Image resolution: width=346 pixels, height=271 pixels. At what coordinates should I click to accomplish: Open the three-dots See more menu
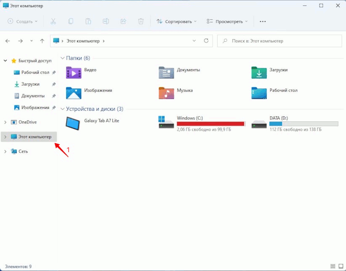click(263, 21)
